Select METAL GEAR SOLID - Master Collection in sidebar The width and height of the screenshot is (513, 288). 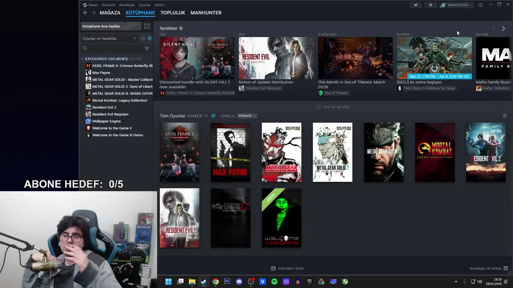[x=119, y=80]
